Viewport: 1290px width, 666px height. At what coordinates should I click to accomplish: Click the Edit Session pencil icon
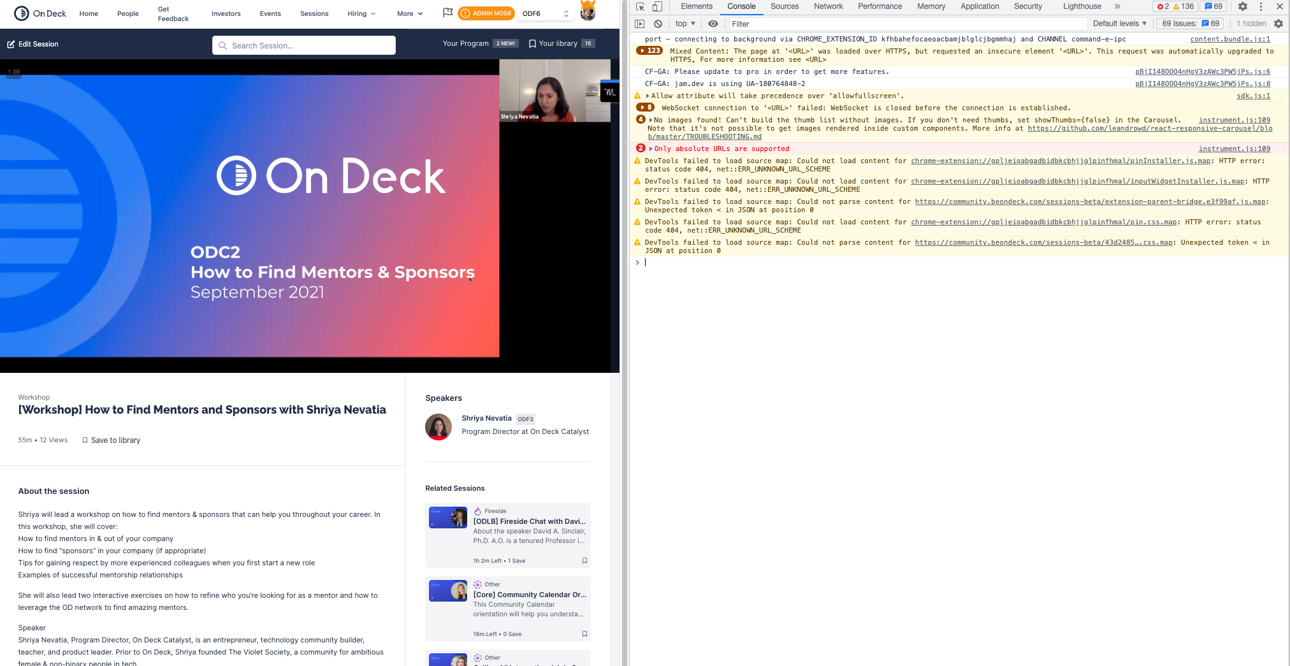[x=11, y=44]
